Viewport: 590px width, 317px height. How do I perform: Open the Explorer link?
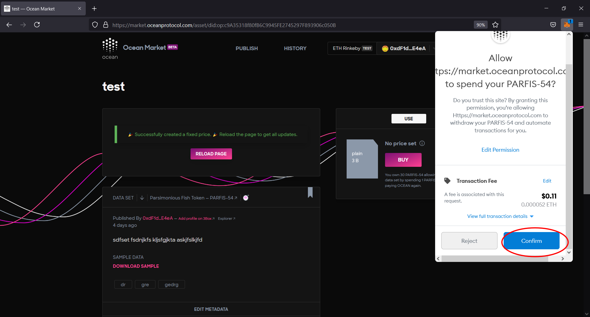[x=226, y=219]
